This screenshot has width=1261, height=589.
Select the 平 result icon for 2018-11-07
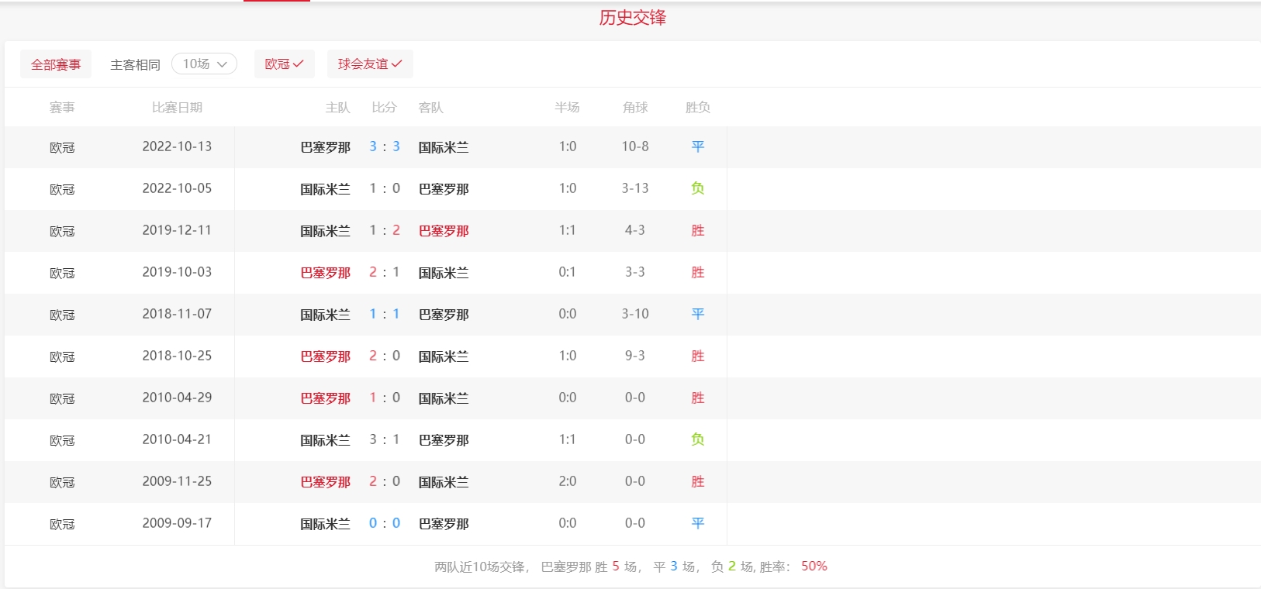point(697,314)
